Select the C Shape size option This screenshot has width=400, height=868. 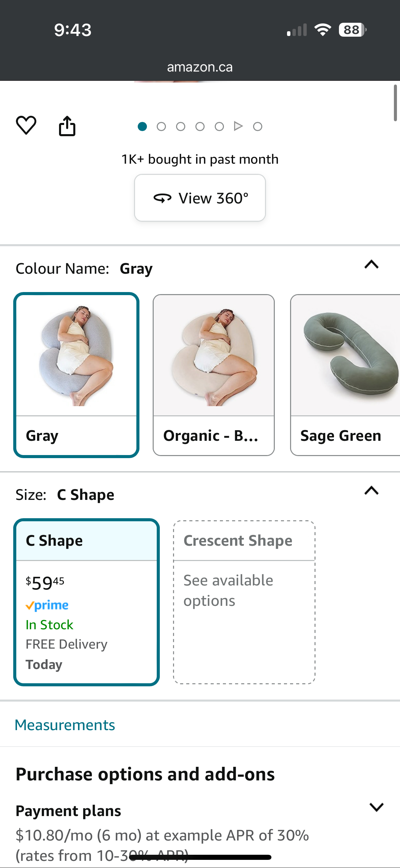tap(87, 602)
